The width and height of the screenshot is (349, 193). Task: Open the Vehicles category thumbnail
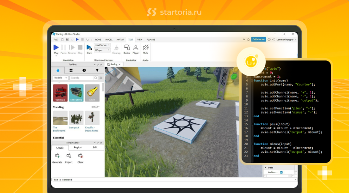[x=60, y=93]
